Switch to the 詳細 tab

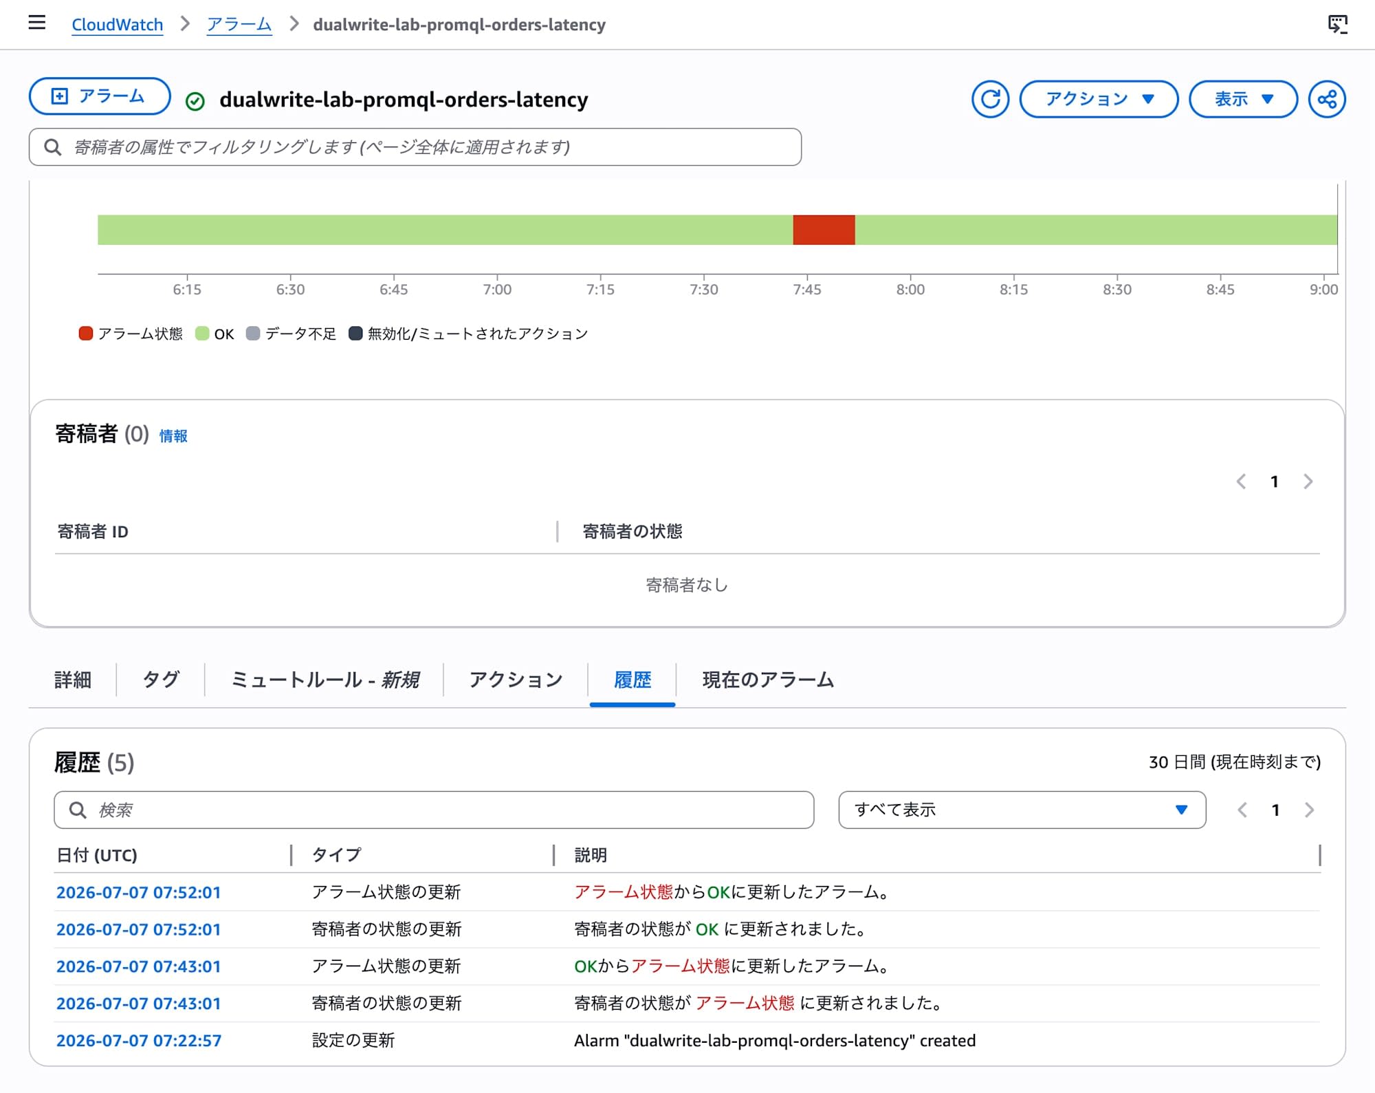point(73,680)
